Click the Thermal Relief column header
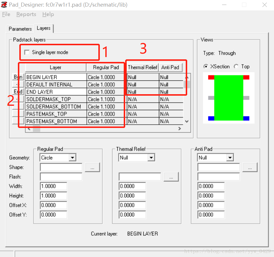This screenshot has height=257, width=274. (142, 67)
